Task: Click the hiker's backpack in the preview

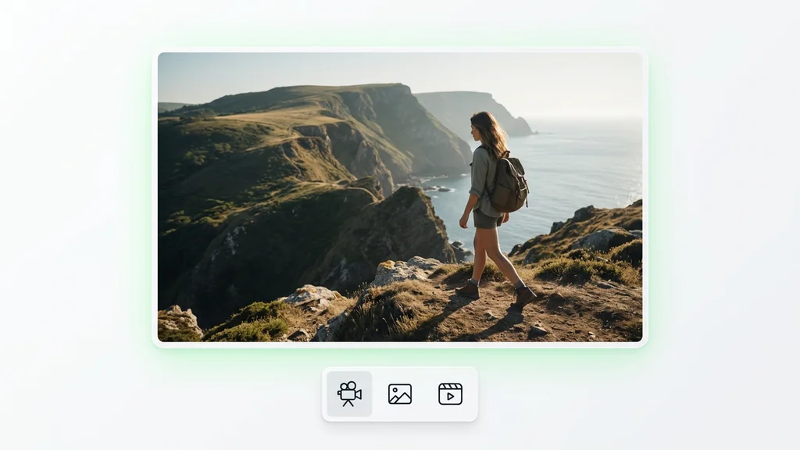Action: (x=508, y=182)
